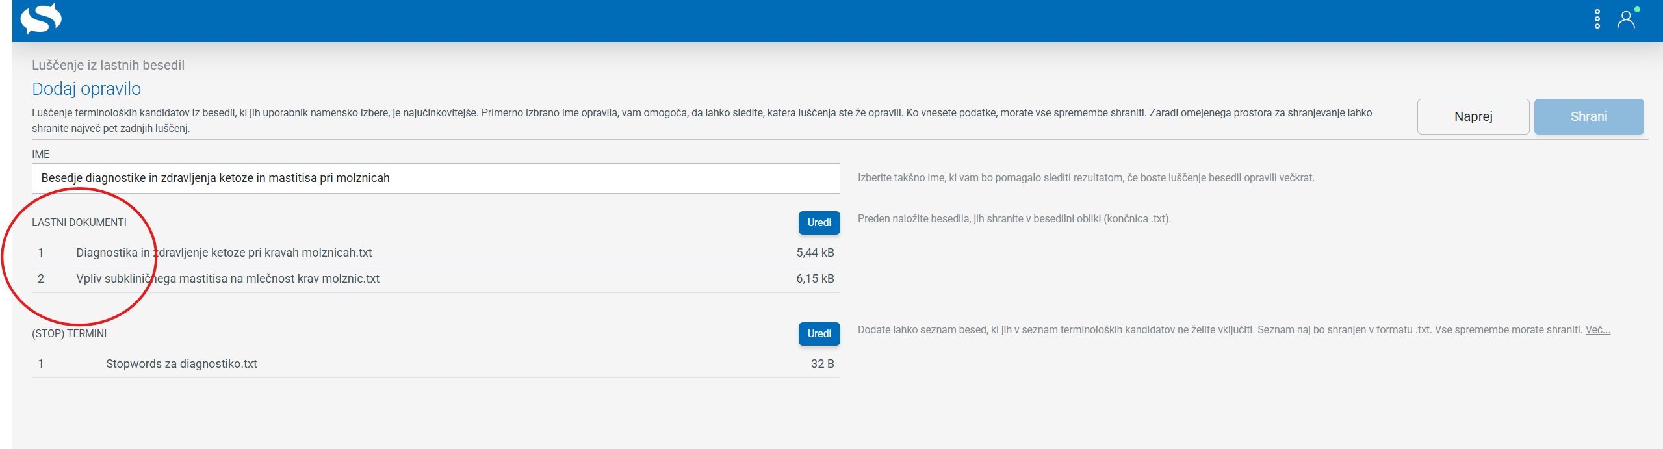Image resolution: width=1663 pixels, height=449 pixels.
Task: Open the three-dot vertical menu
Action: 1597,19
